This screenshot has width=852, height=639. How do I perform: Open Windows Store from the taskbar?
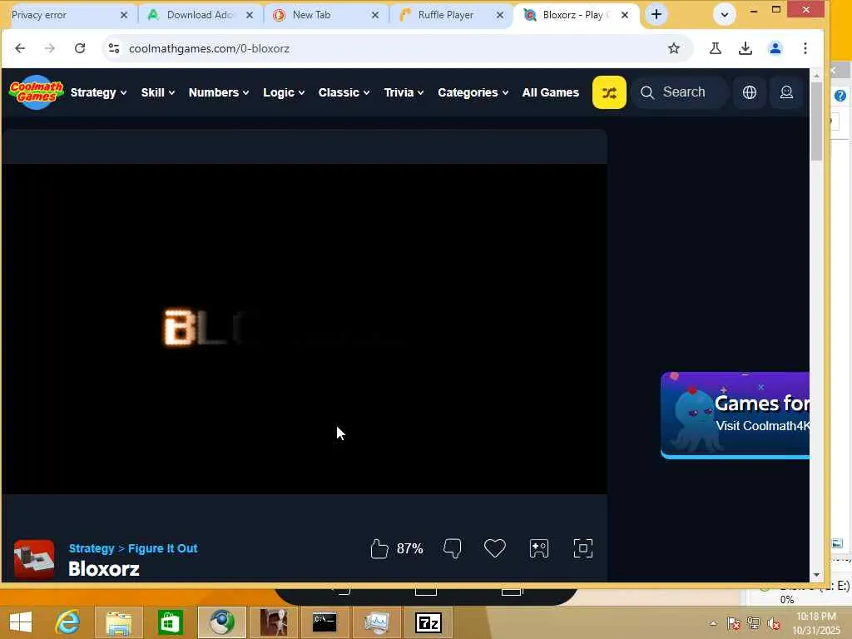pos(170,622)
